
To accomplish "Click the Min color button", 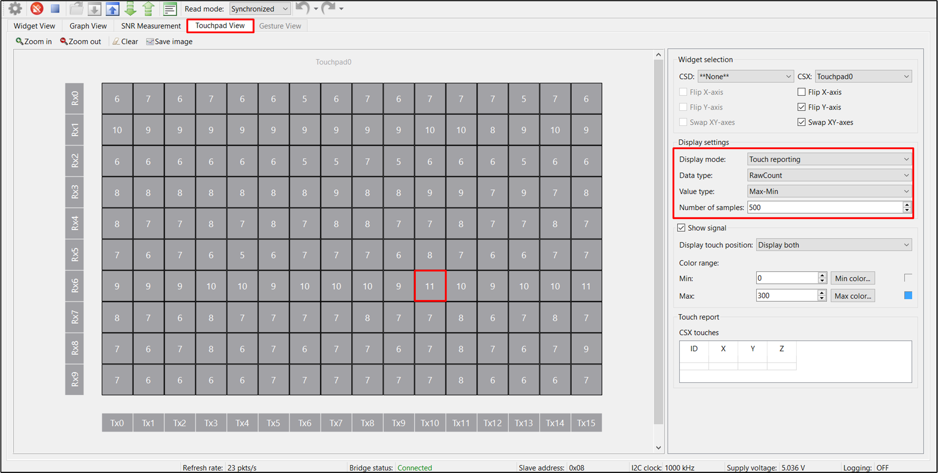I will tap(852, 279).
